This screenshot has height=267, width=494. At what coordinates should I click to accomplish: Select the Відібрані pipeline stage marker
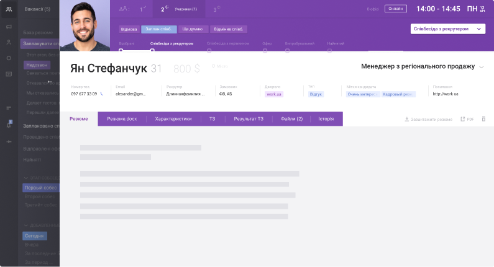[121, 50]
